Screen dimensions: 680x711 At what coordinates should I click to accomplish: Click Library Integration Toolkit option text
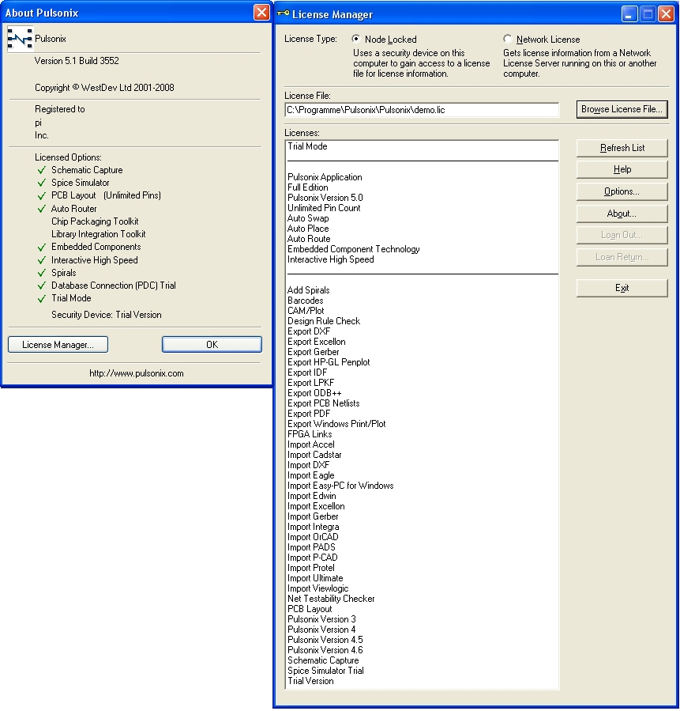pyautogui.click(x=98, y=234)
